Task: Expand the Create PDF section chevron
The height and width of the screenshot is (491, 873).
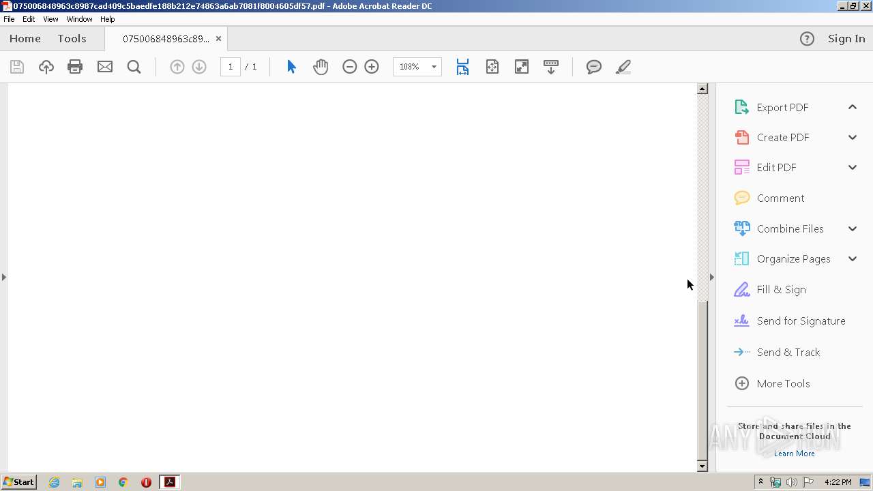Action: (853, 137)
